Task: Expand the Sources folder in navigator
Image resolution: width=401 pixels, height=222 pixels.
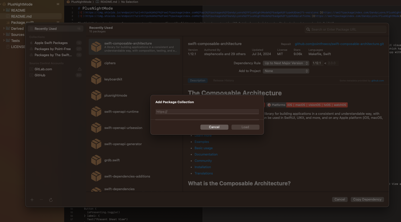Action: [4, 34]
